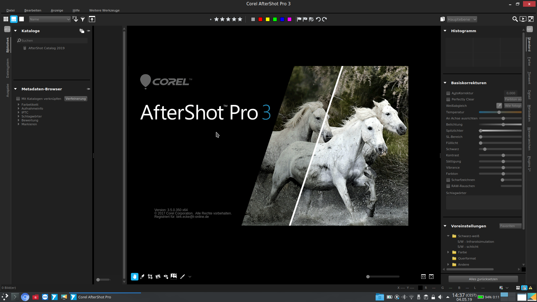
Task: Switch to single image view
Action: (x=22, y=19)
